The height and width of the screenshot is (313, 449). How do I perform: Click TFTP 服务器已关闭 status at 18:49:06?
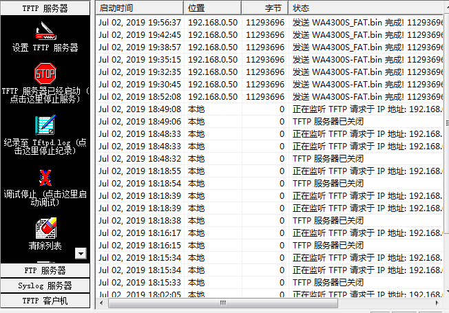[328, 122]
